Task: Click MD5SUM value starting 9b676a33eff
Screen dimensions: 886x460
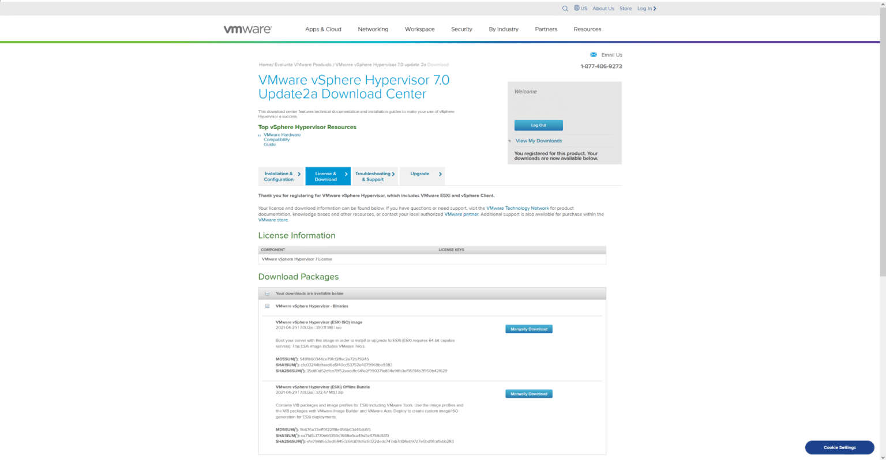Action: [x=335, y=429]
